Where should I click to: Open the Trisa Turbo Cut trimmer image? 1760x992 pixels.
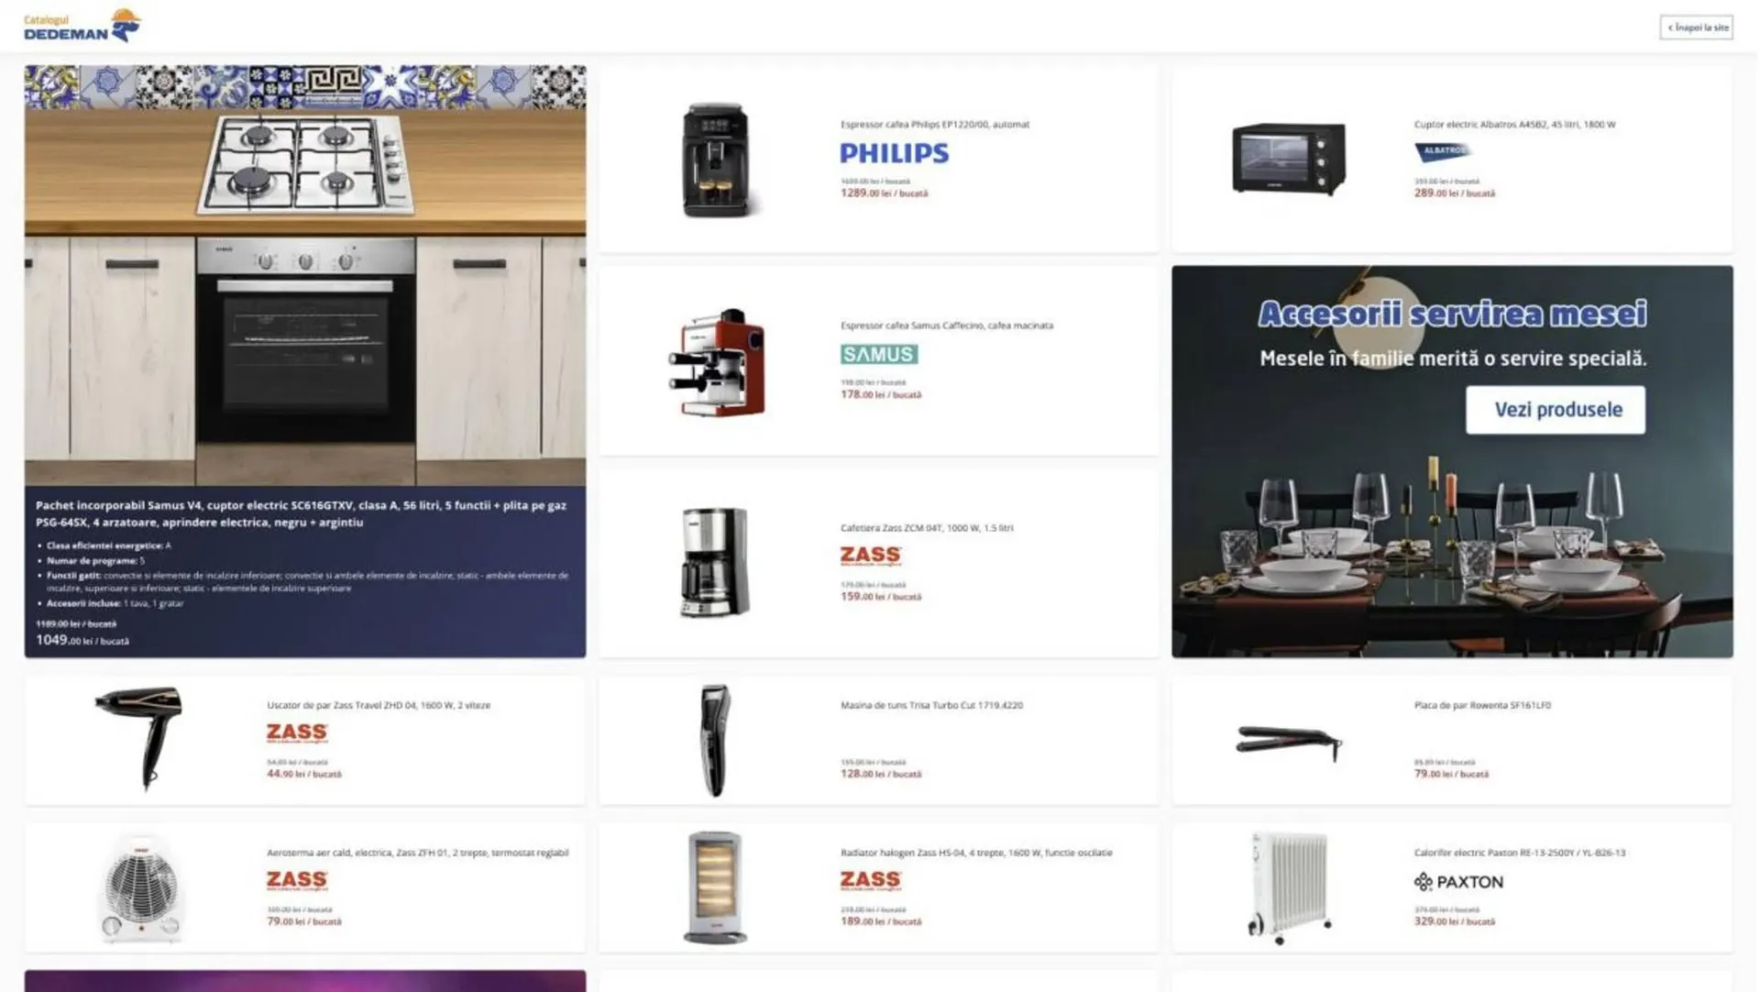click(x=715, y=739)
